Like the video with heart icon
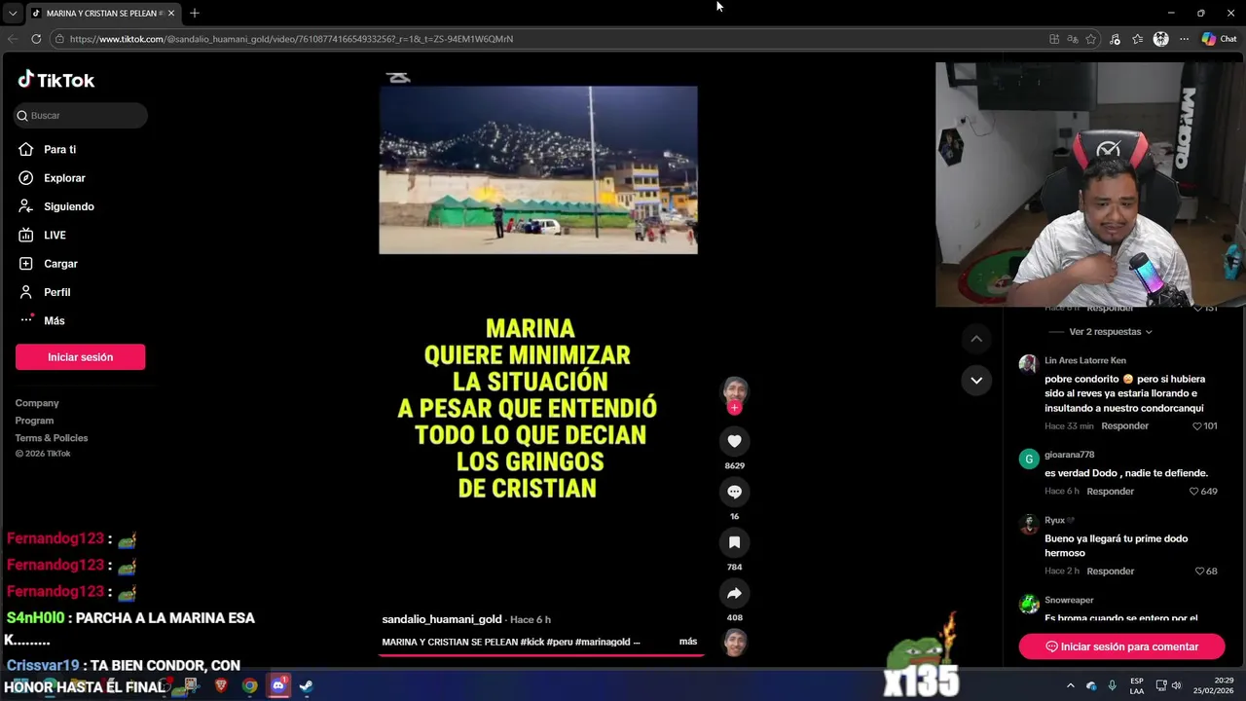Image resolution: width=1246 pixels, height=701 pixels. point(734,441)
